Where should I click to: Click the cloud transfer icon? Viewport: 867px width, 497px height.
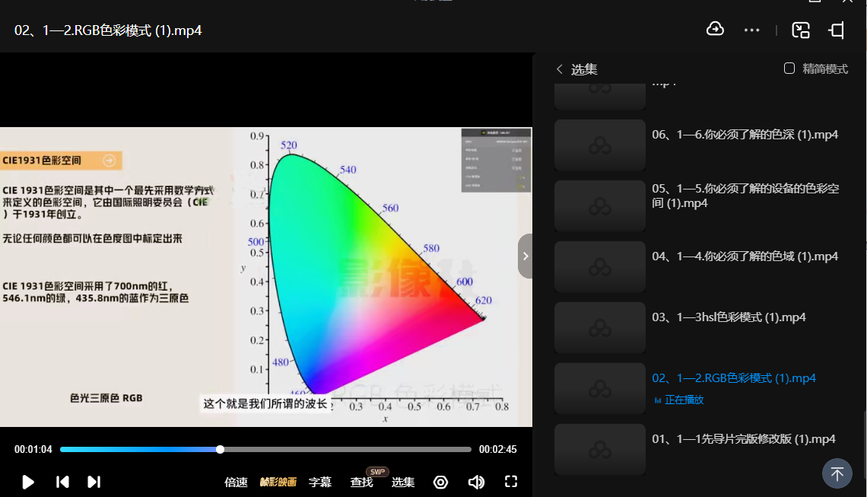pos(715,30)
